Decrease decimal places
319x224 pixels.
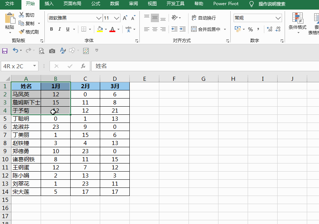click(x=278, y=29)
